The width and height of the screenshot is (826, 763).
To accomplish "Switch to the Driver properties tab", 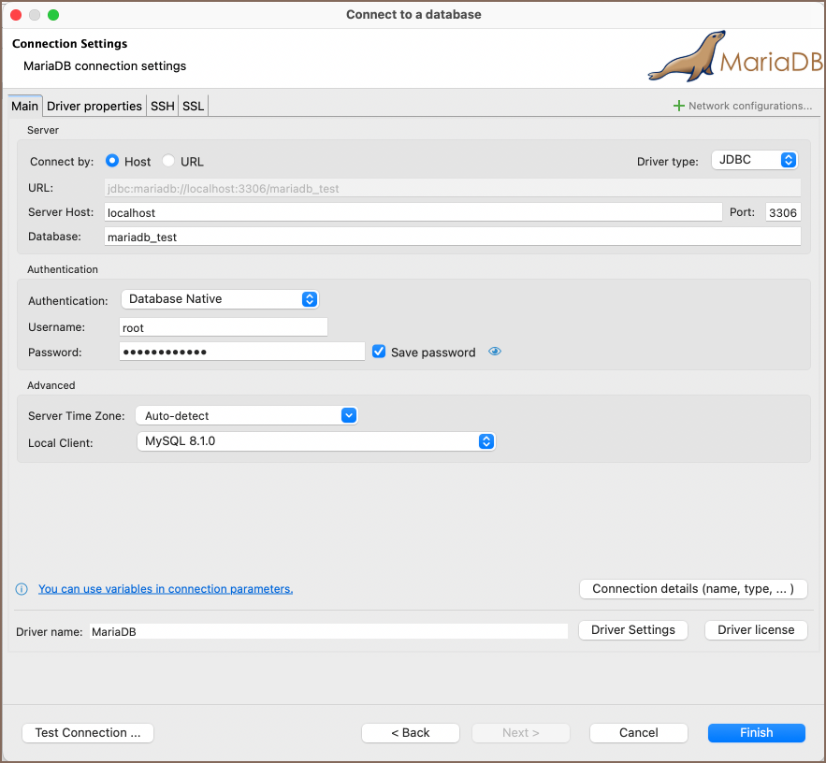I will point(94,107).
